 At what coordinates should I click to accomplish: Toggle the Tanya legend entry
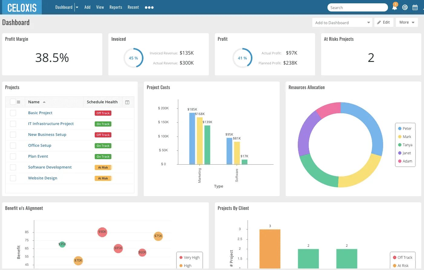405,145
